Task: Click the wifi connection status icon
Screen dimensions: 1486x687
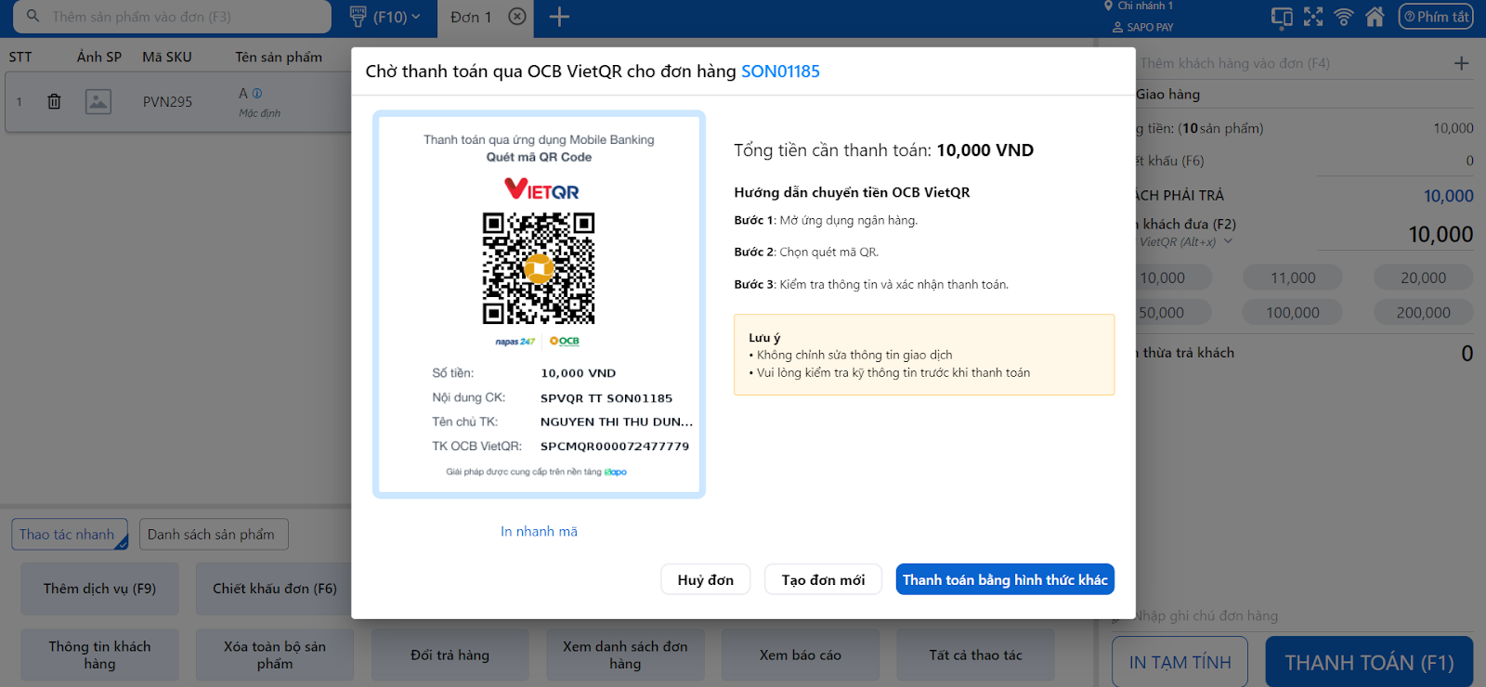Action: pos(1344,17)
